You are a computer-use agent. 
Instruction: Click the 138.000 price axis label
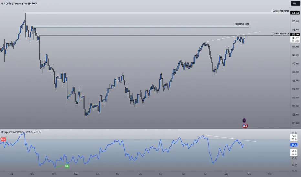click(295, 72)
